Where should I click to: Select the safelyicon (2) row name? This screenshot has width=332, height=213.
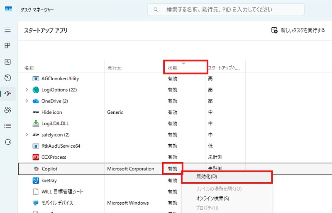click(56, 135)
